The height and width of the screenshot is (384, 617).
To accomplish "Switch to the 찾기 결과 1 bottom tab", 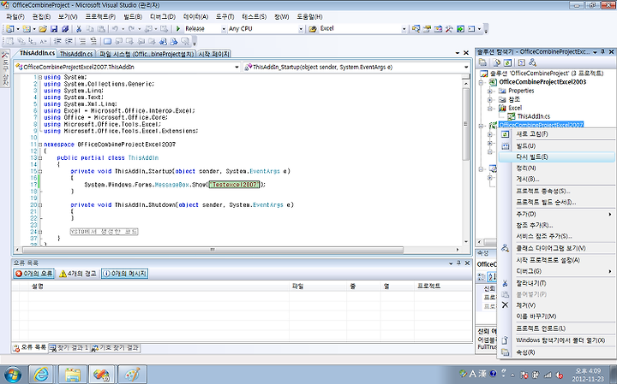I will (69, 348).
